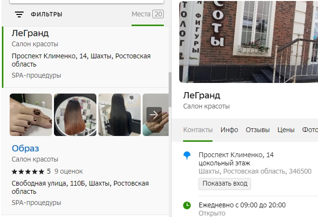Open the Цены tab
The width and height of the screenshot is (318, 217).
point(286,130)
